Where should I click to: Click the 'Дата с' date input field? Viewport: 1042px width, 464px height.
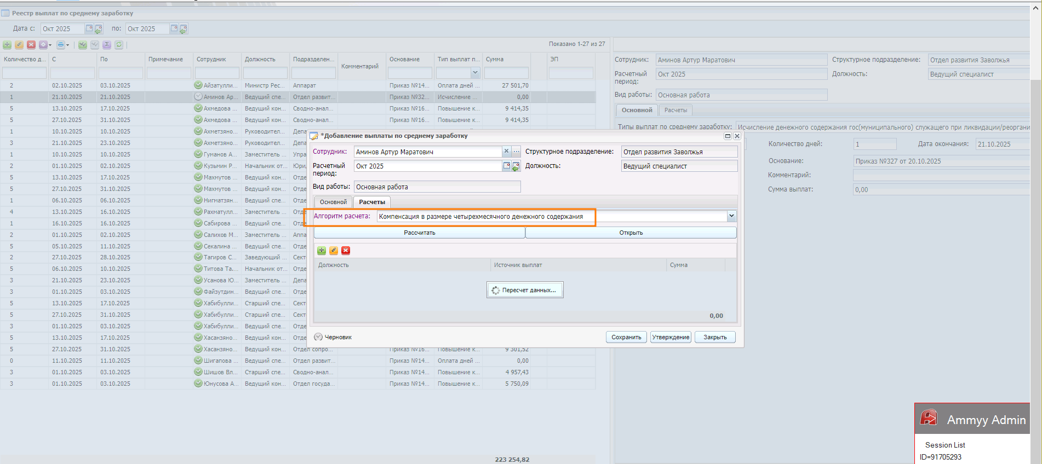(x=62, y=28)
